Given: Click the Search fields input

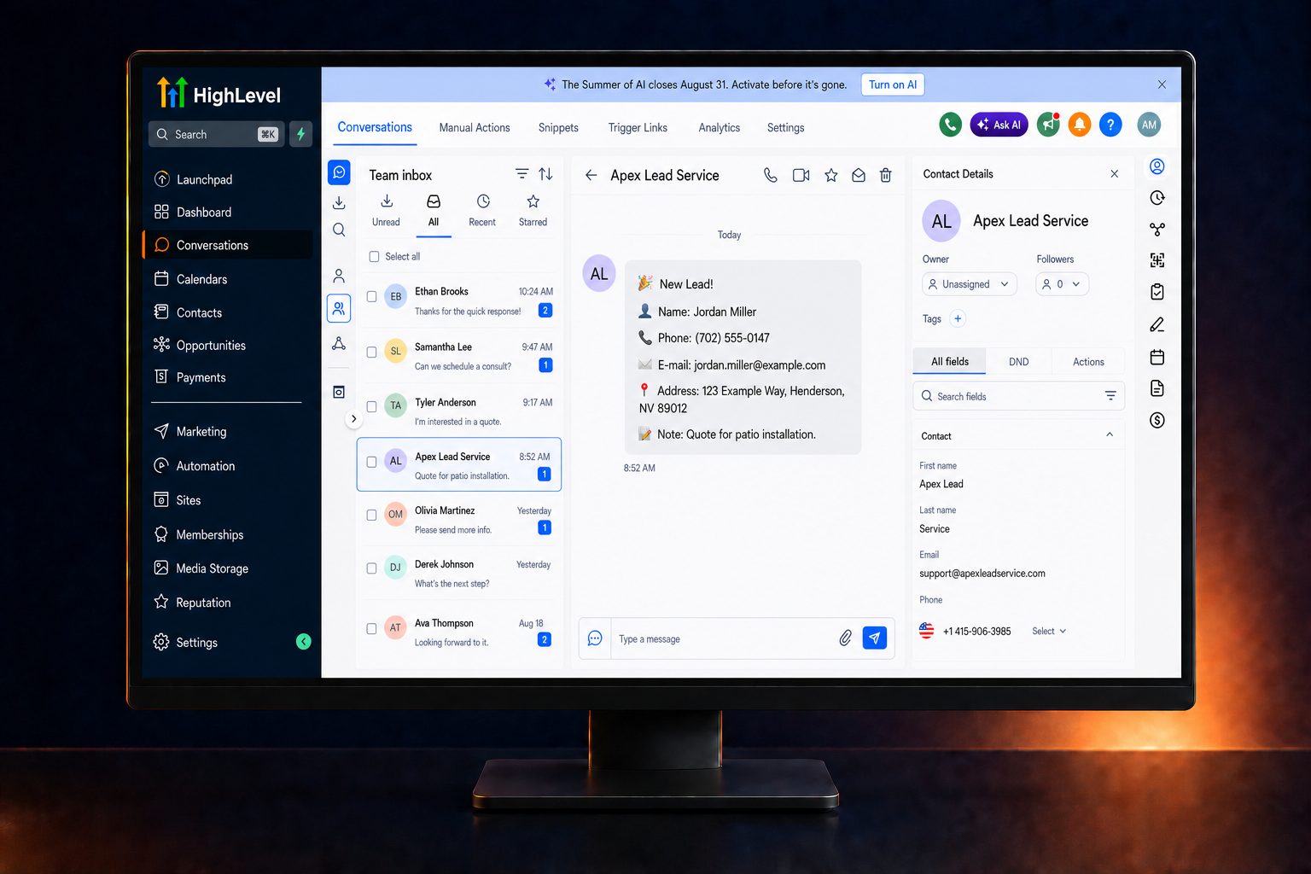Looking at the screenshot, I should click(x=1018, y=396).
